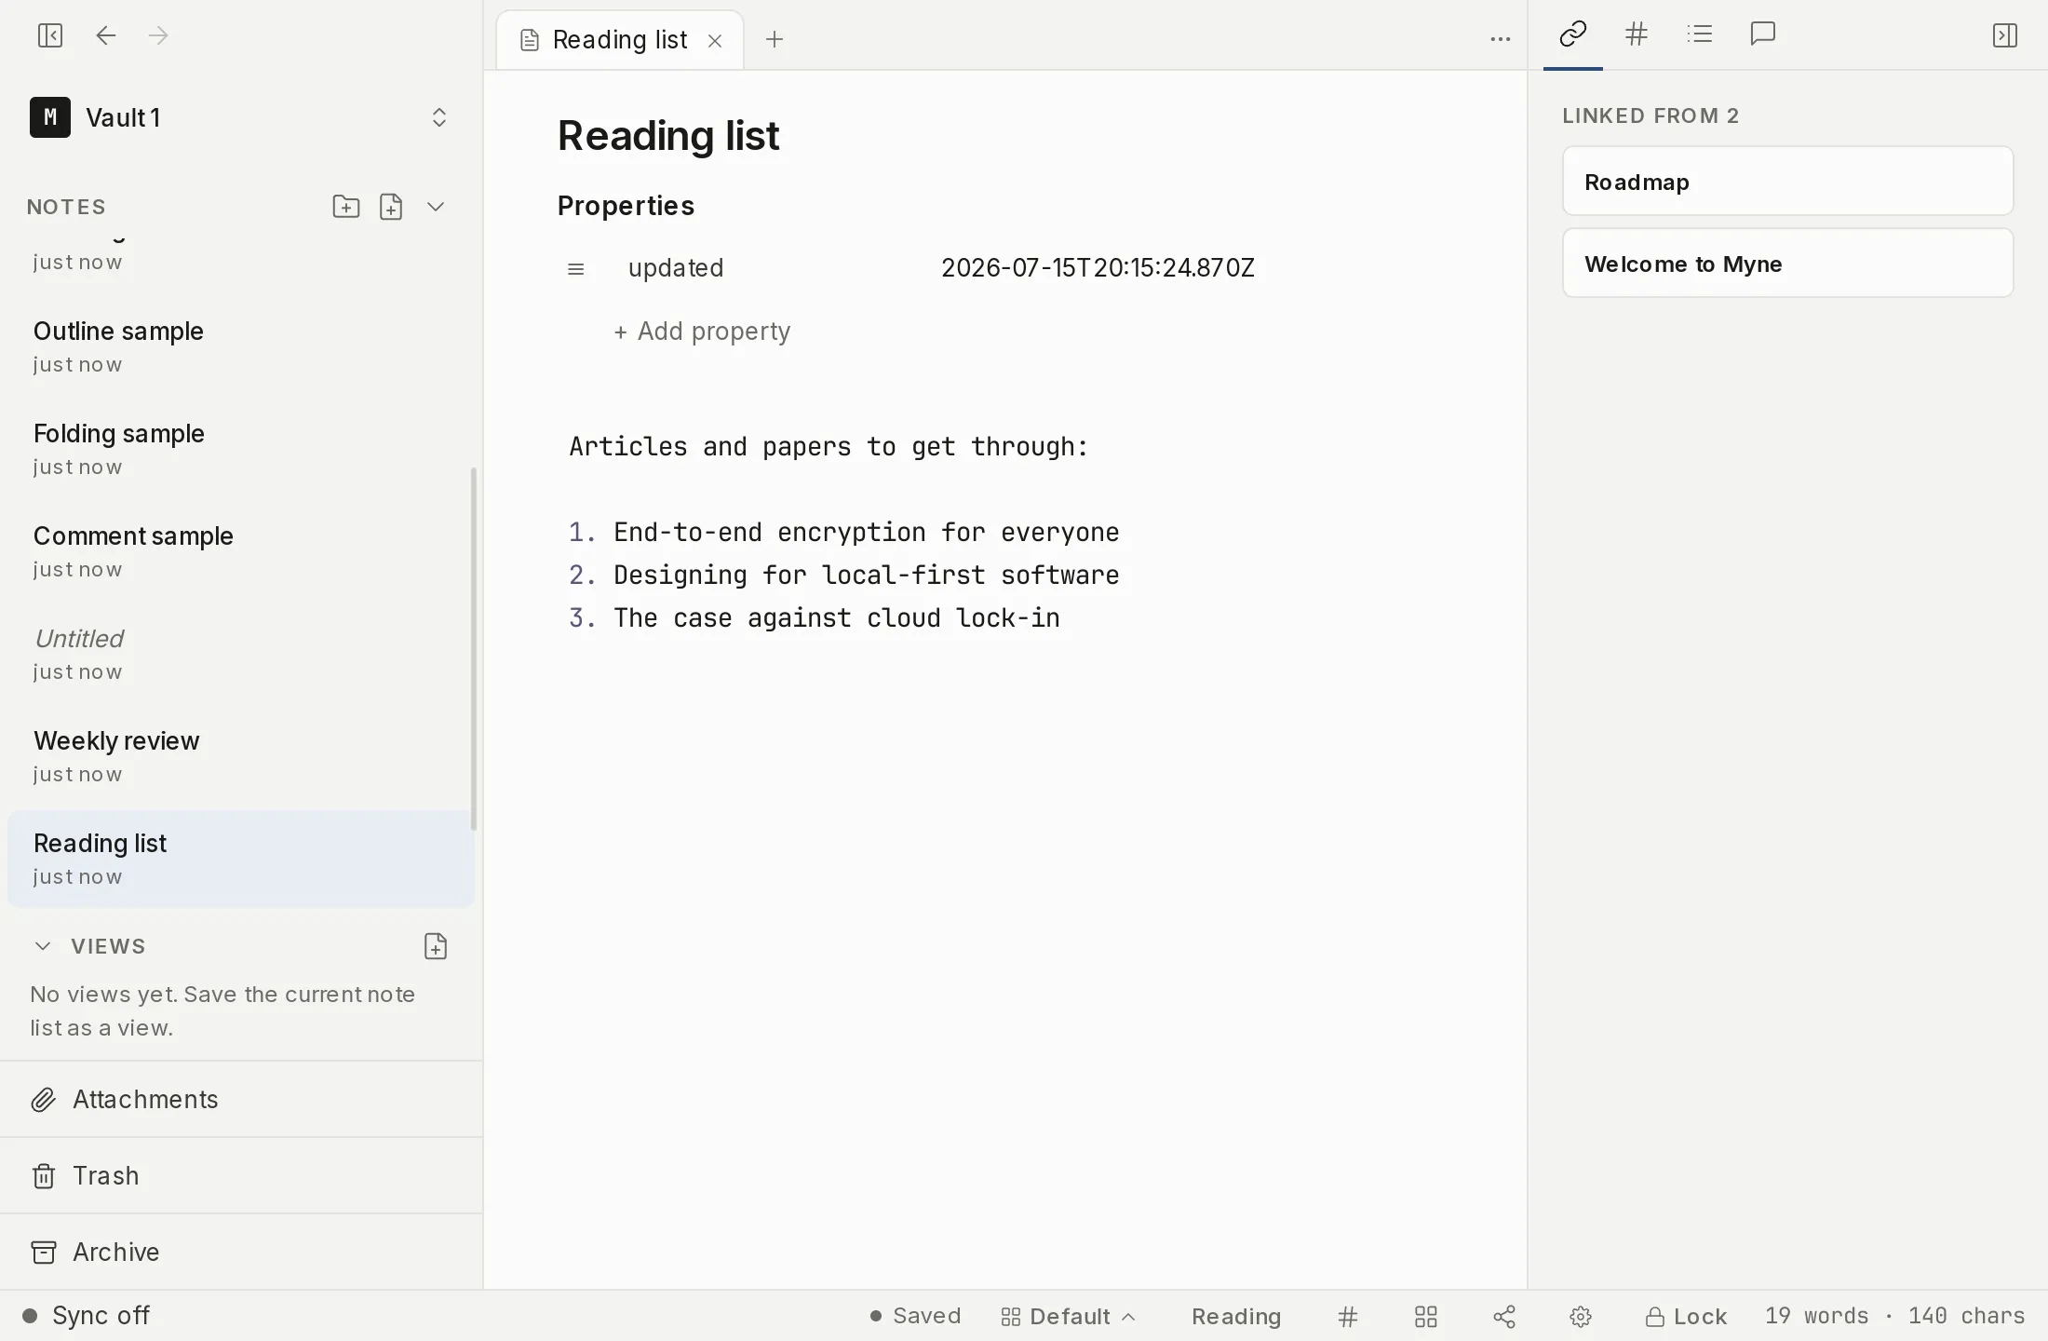Close the Reading list tab

(x=715, y=41)
